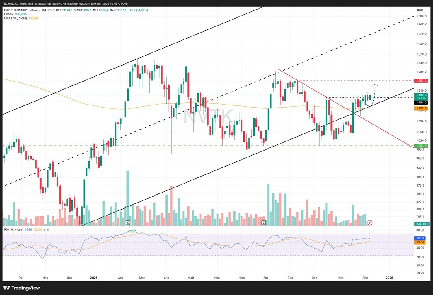This screenshot has width=433, height=295.
Task: Click the second earnings E marker
Action: [263, 223]
